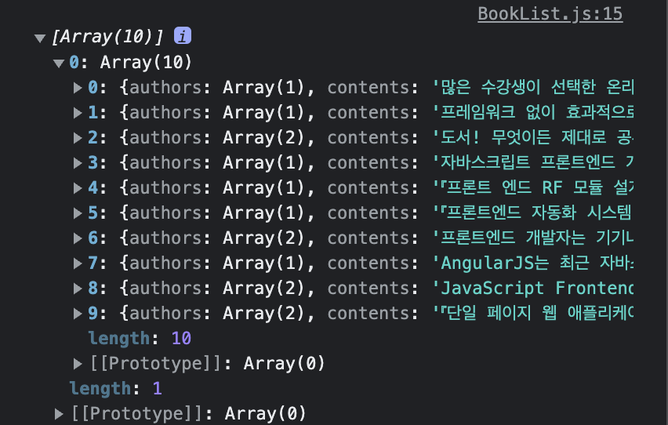Screen dimensions: 668x425
Task: Select the 'length: 10' property
Action: tap(140, 339)
